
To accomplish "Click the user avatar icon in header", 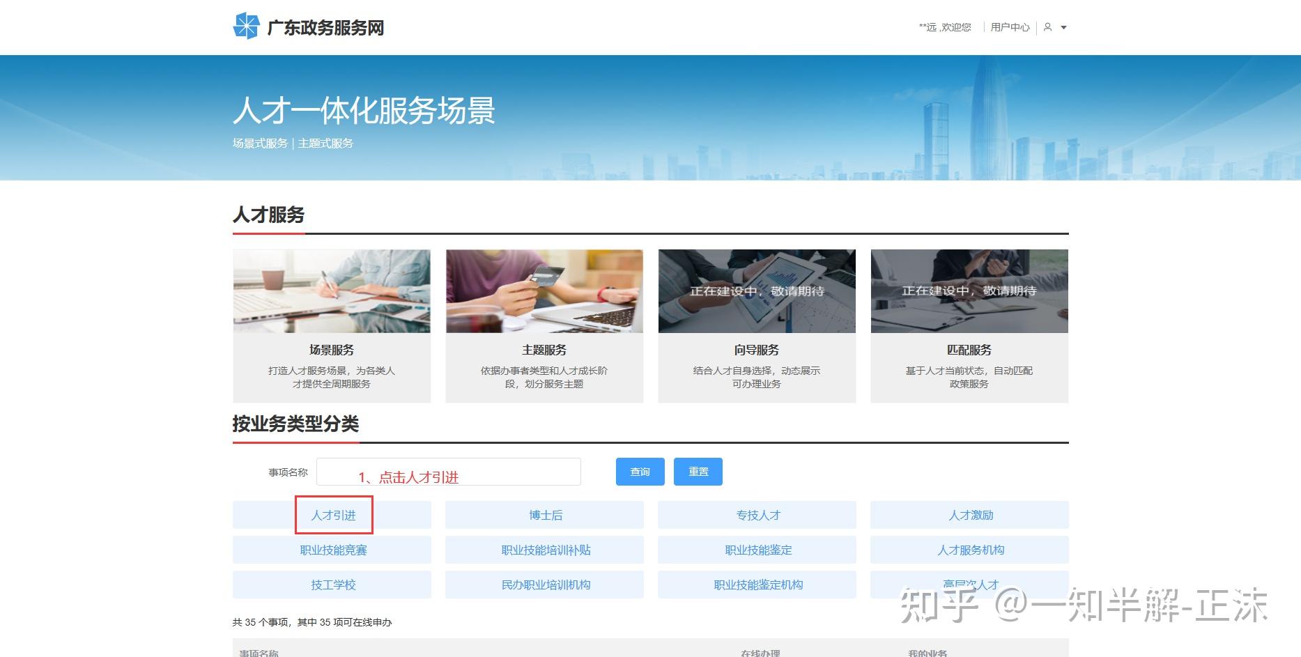I will click(1047, 27).
